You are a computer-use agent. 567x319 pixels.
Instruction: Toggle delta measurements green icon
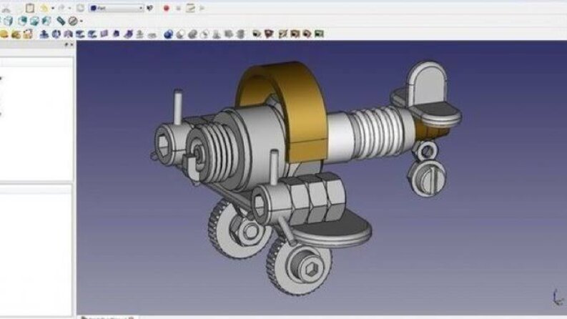[x=319, y=34]
